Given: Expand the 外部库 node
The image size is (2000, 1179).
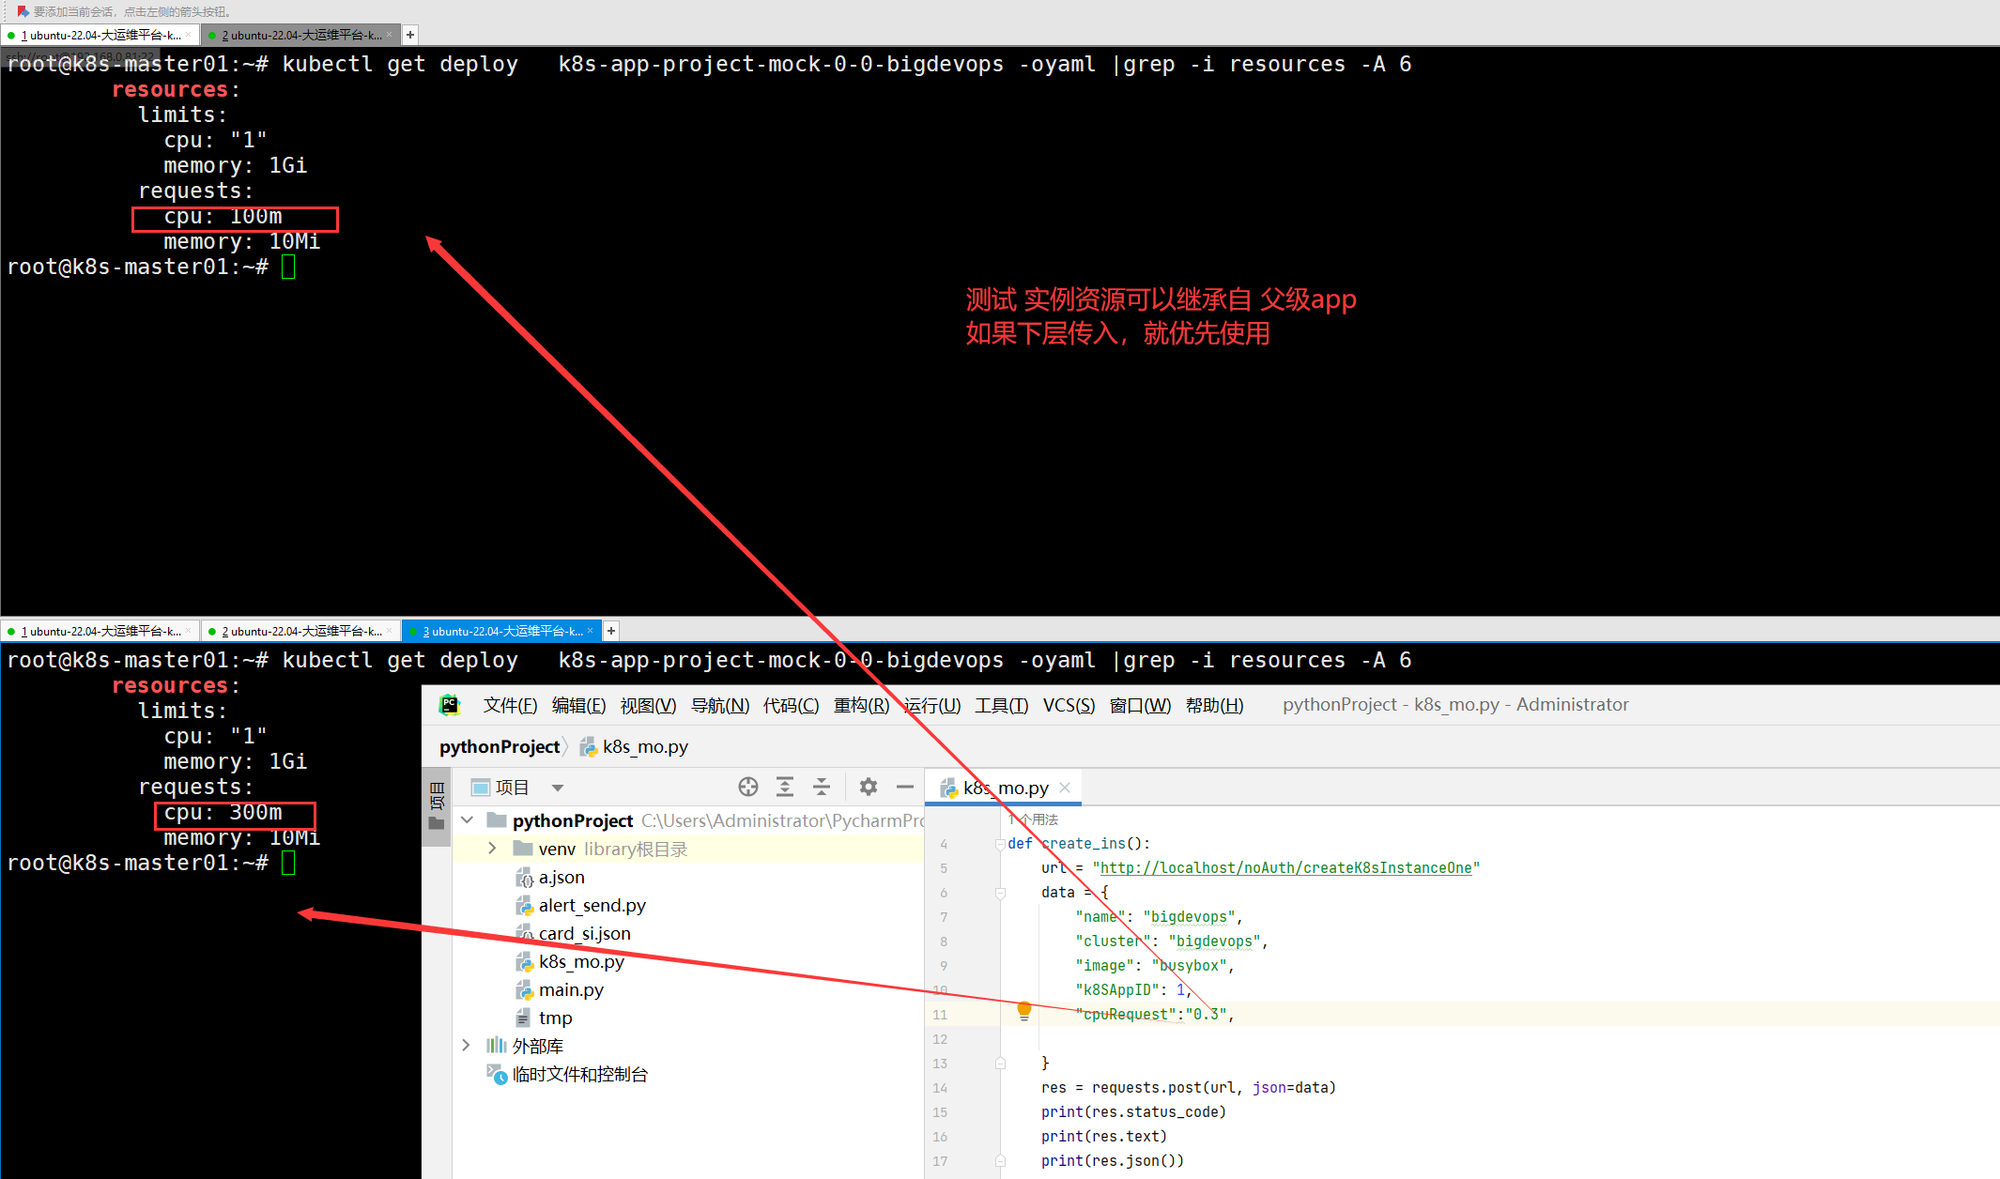Looking at the screenshot, I should [466, 1045].
